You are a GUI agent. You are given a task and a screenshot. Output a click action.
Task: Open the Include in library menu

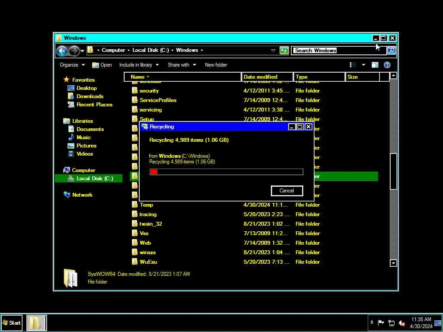pyautogui.click(x=139, y=65)
